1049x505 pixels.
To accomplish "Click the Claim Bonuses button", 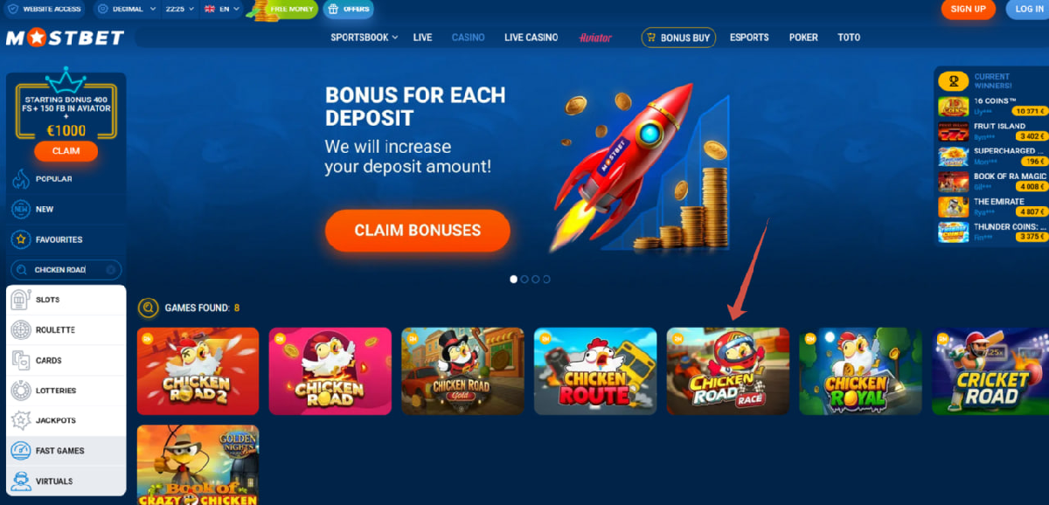I will coord(417,231).
